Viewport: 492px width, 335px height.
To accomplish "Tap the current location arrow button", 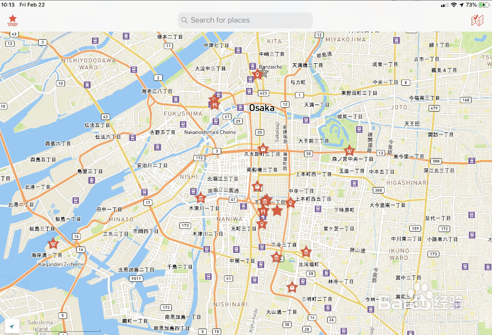I will point(12,326).
